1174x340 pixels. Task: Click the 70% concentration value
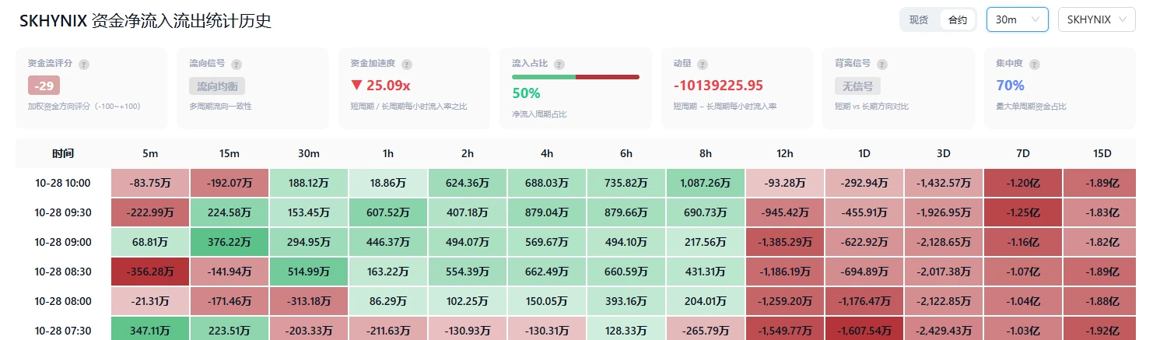[x=1010, y=85]
